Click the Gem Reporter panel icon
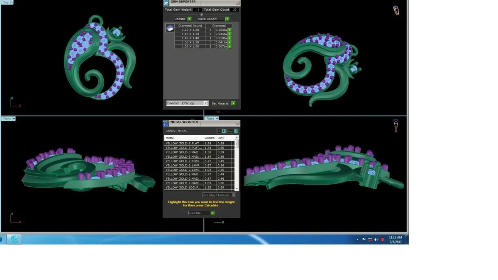This screenshot has width=498, height=280. point(166,3)
